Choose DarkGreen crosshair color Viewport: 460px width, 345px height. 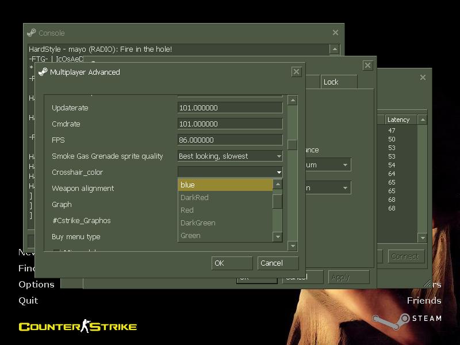[225, 223]
